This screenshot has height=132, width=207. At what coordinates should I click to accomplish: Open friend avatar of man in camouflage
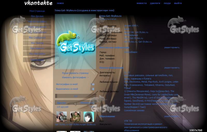click(x=75, y=117)
